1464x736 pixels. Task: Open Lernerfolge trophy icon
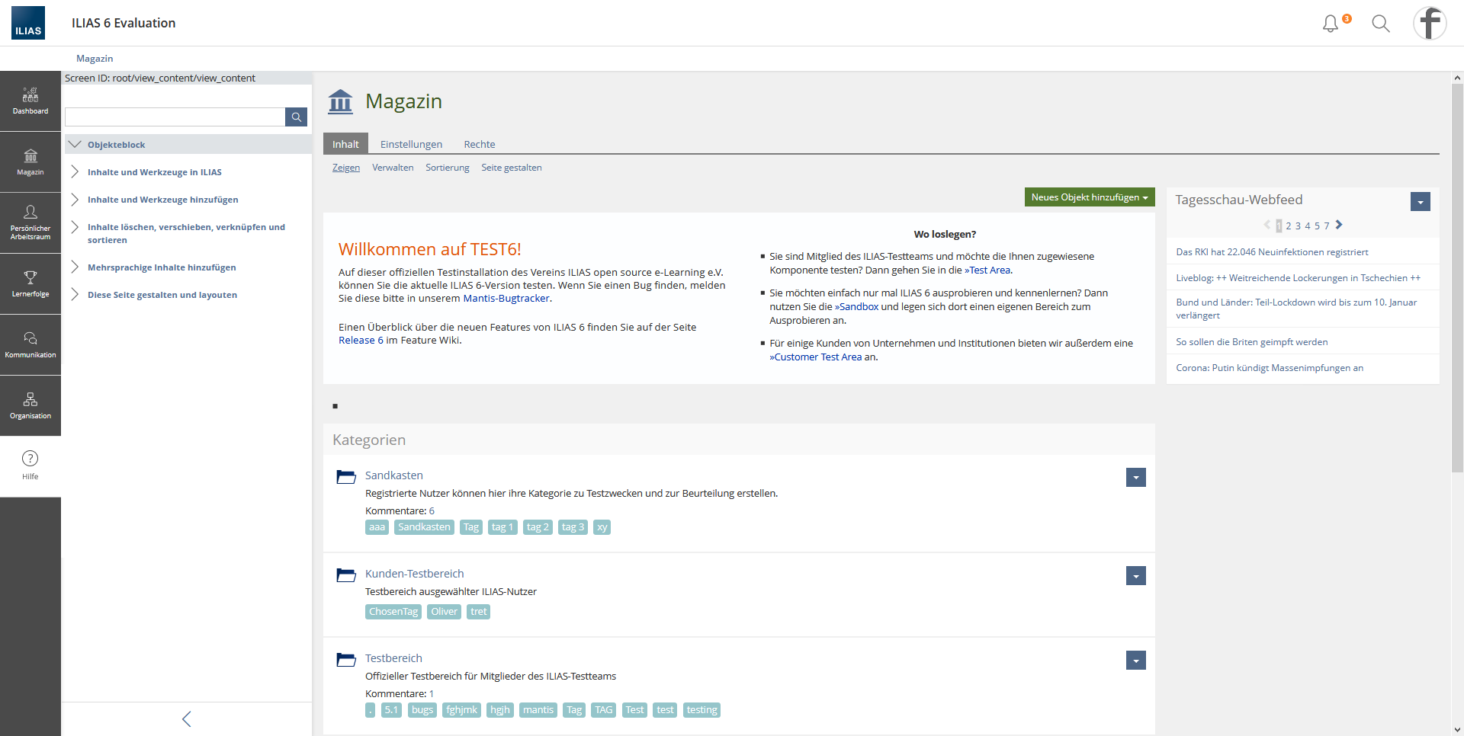(30, 283)
